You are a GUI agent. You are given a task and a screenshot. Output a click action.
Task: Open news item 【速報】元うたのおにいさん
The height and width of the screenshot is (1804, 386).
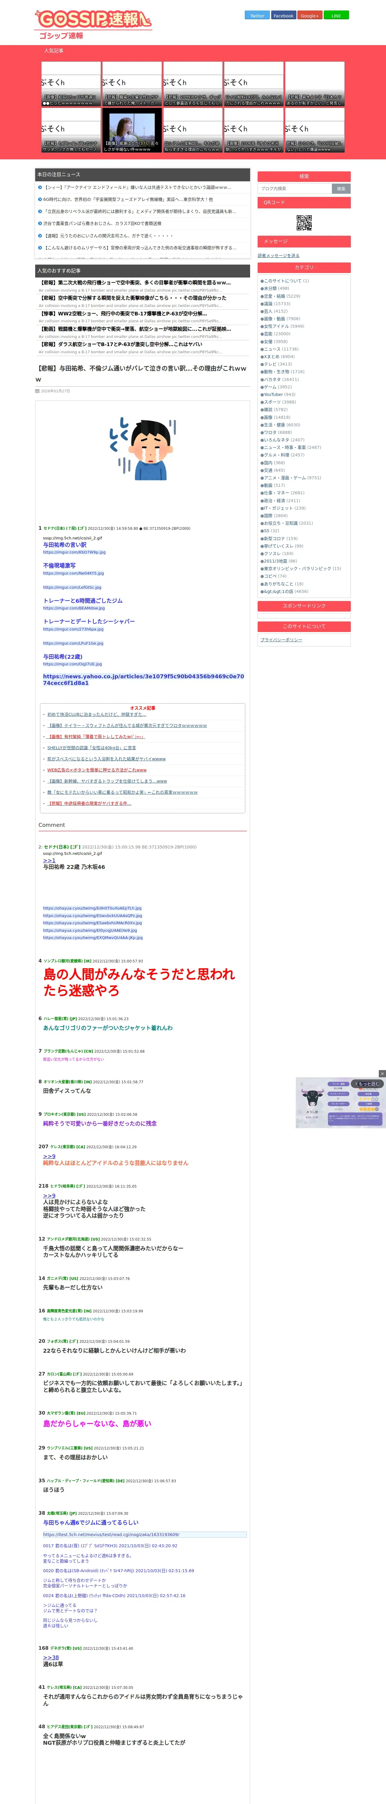pos(108,236)
